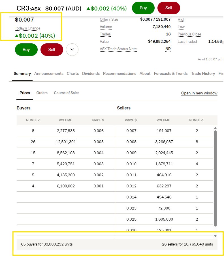Click the green Buy button in the sticky header
Image resolution: width=224 pixels, height=256 pixels.
(x=143, y=8)
